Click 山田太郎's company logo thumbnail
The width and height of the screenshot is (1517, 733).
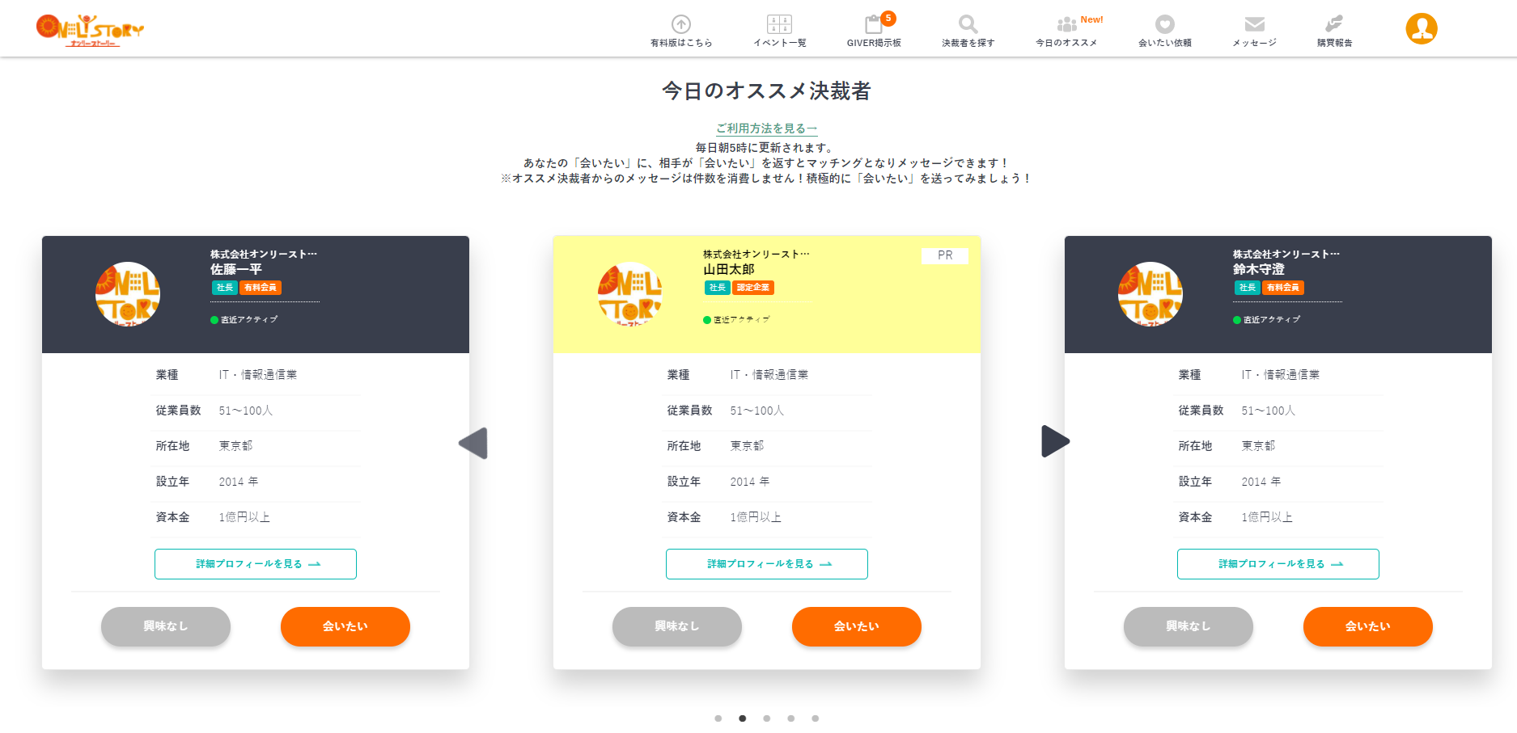629,294
